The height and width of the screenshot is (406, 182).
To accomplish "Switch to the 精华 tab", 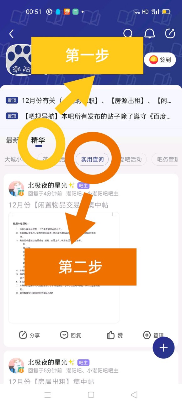I will (x=38, y=140).
